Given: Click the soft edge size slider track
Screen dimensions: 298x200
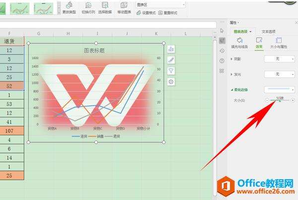Looking at the screenshot, I should point(280,100).
